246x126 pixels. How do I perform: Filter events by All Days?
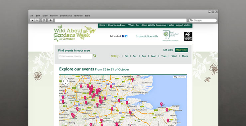coord(115,56)
